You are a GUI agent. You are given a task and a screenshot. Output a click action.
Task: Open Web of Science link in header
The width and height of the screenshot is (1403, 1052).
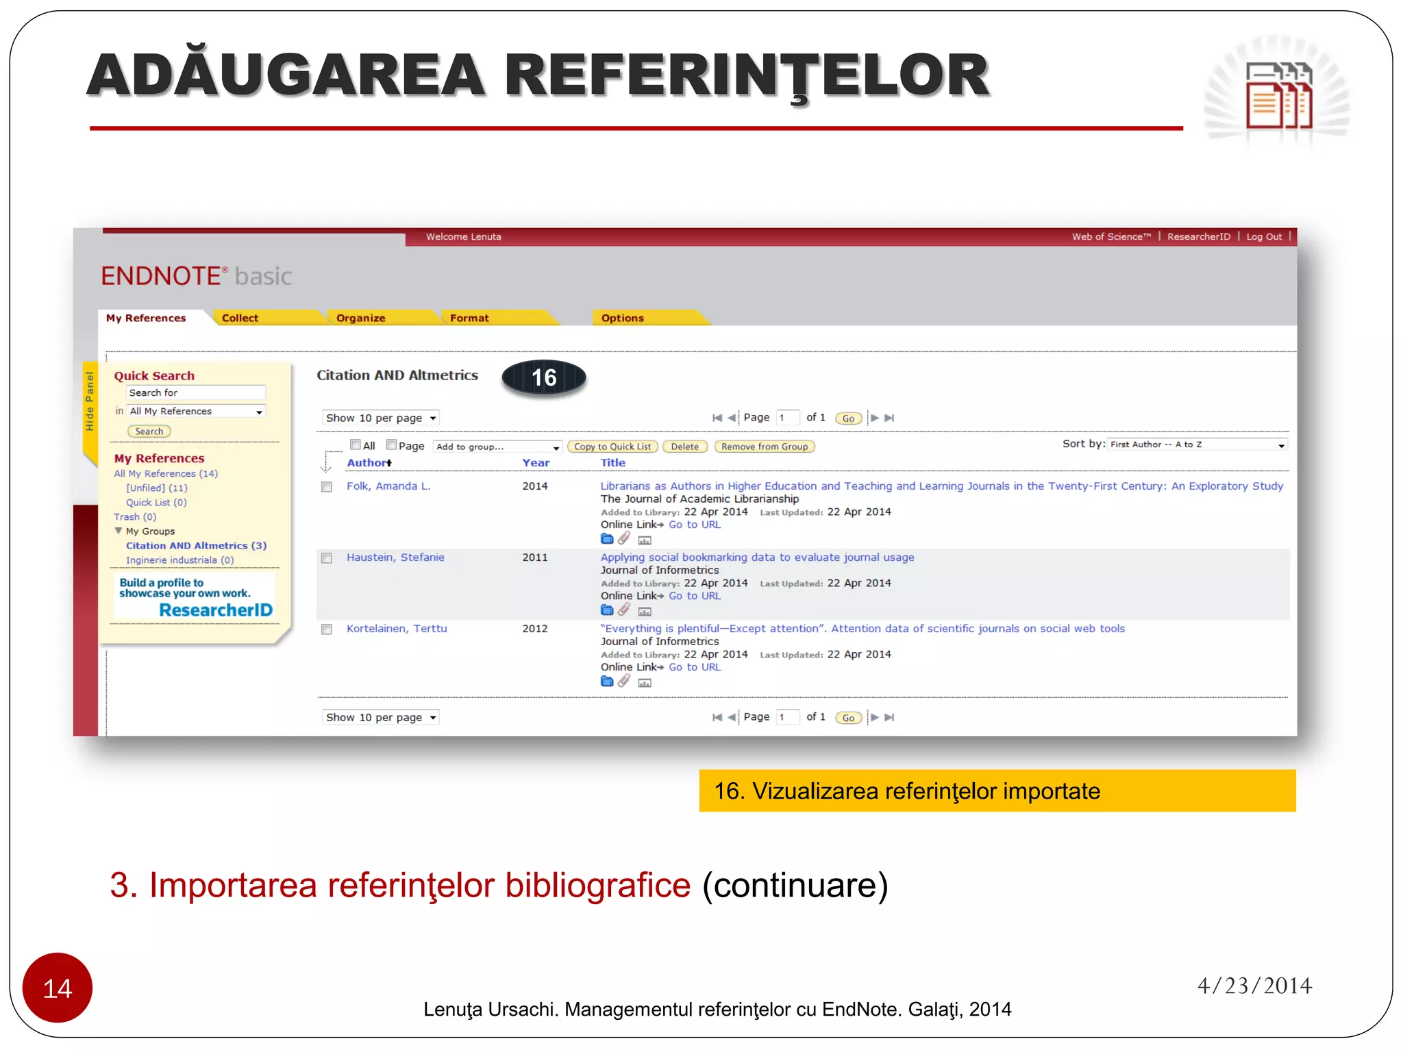coord(1111,236)
